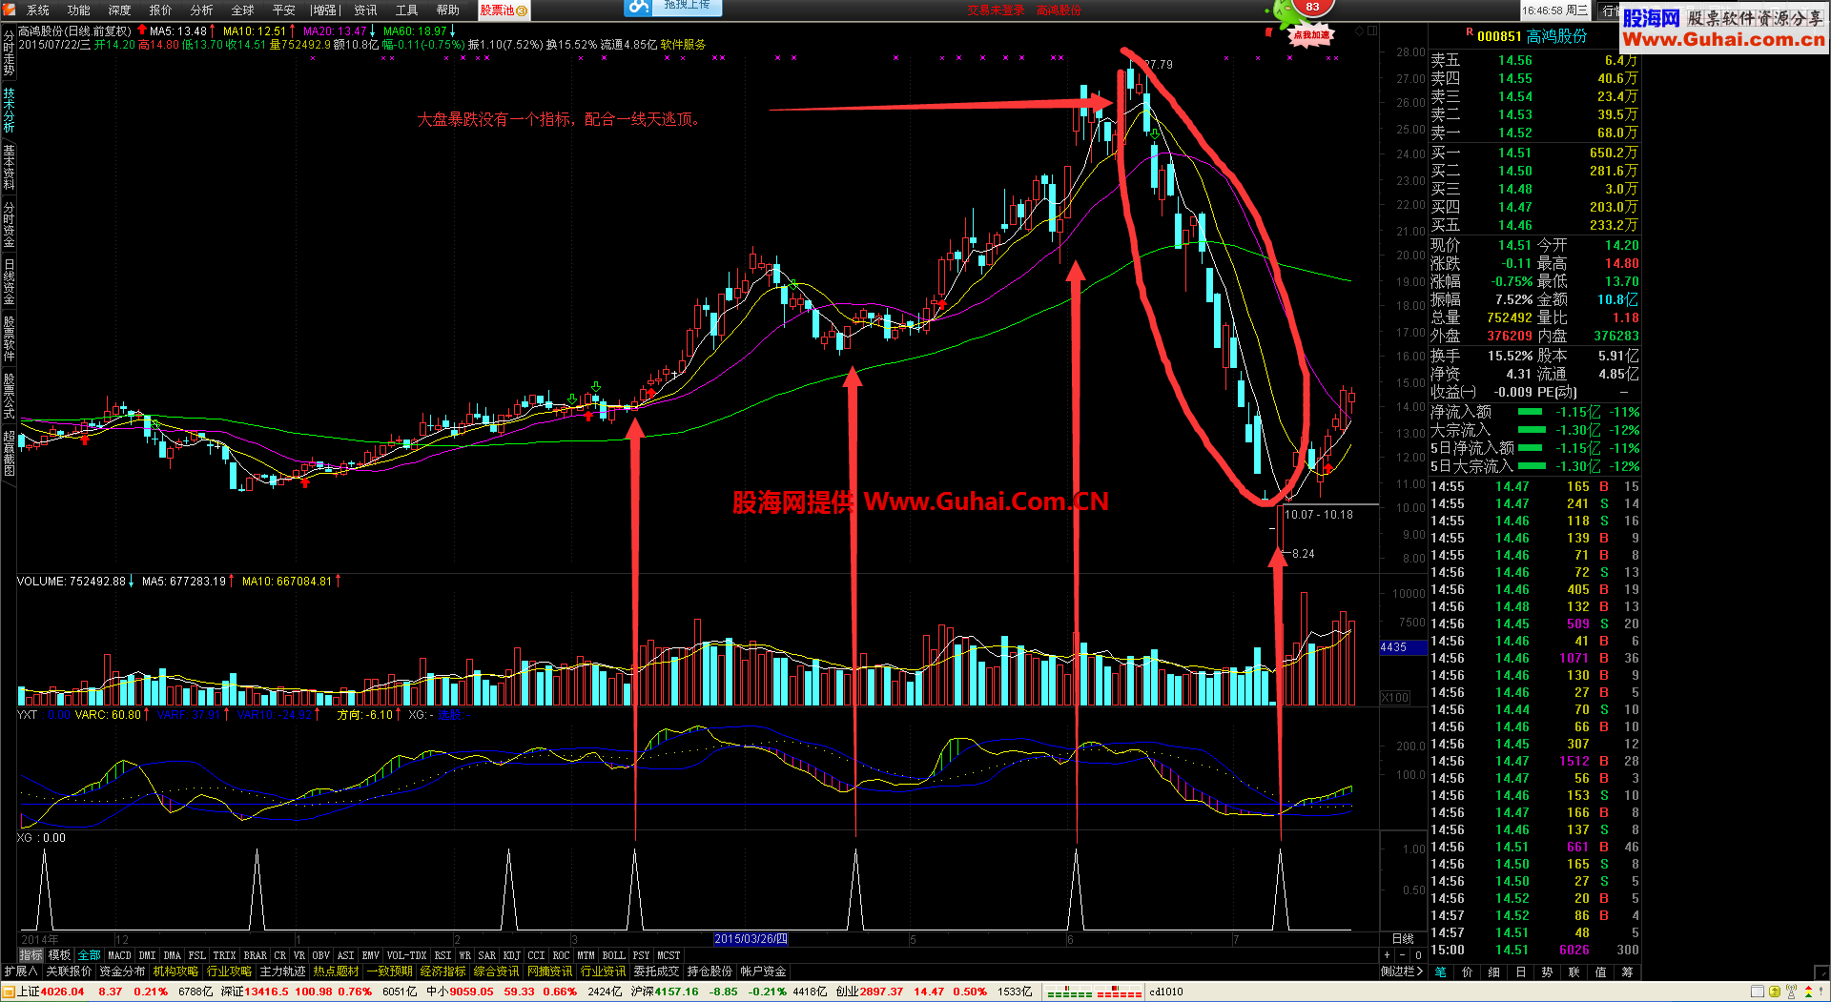The width and height of the screenshot is (1831, 1002).
Task: Switch to 分时走势 side tab
Action: 9,54
